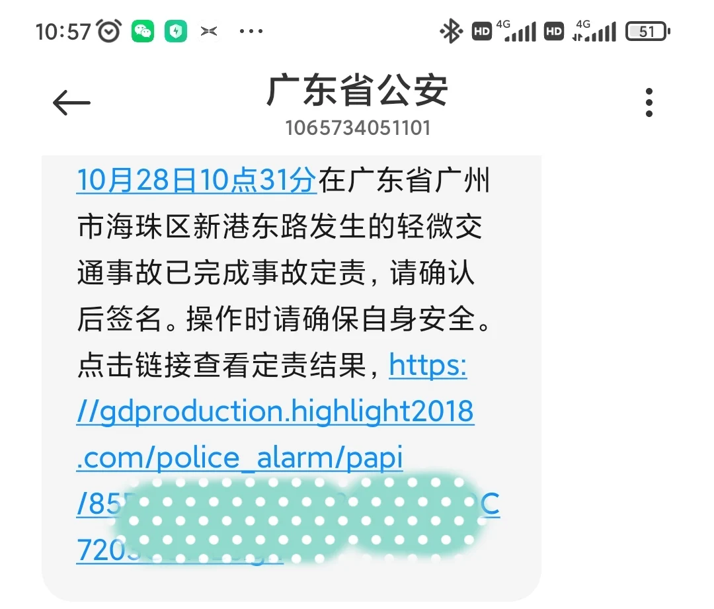
Task: Tap the 10:57 clock time
Action: [63, 32]
